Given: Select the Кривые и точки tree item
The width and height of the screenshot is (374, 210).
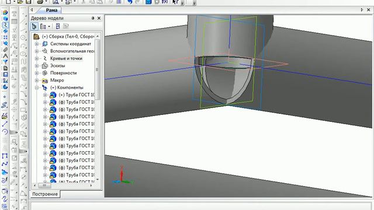Looking at the screenshot, I should [66, 58].
